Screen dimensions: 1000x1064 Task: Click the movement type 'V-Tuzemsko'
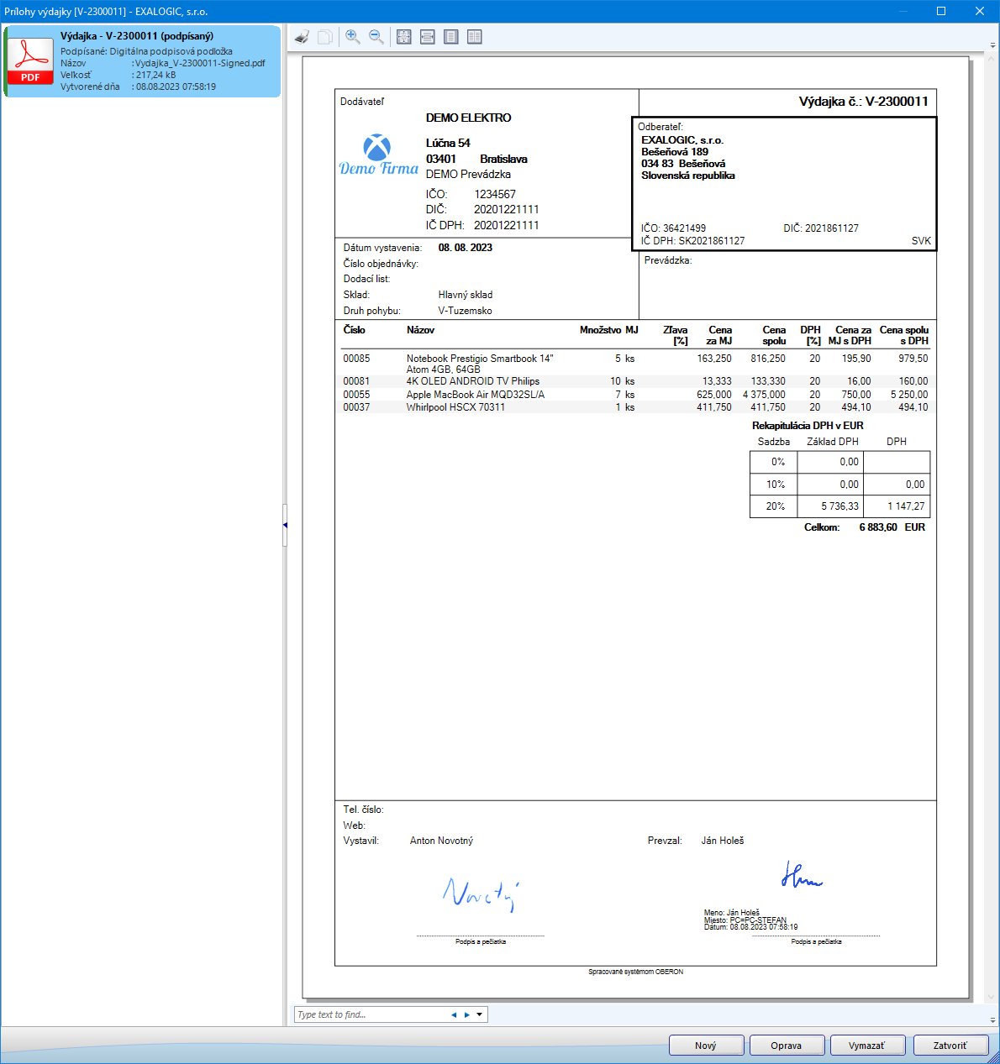click(466, 311)
